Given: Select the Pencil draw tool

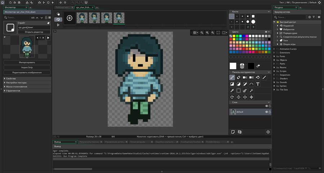Looking at the screenshot, I should (x=232, y=78).
